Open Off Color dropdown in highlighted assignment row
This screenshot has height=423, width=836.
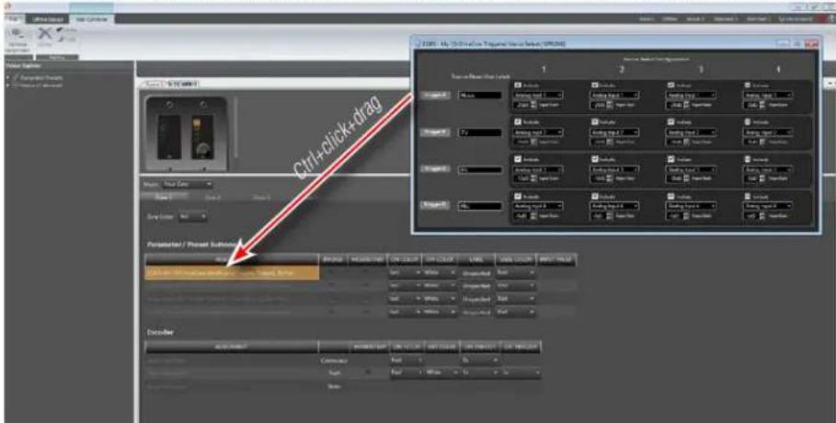(440, 272)
